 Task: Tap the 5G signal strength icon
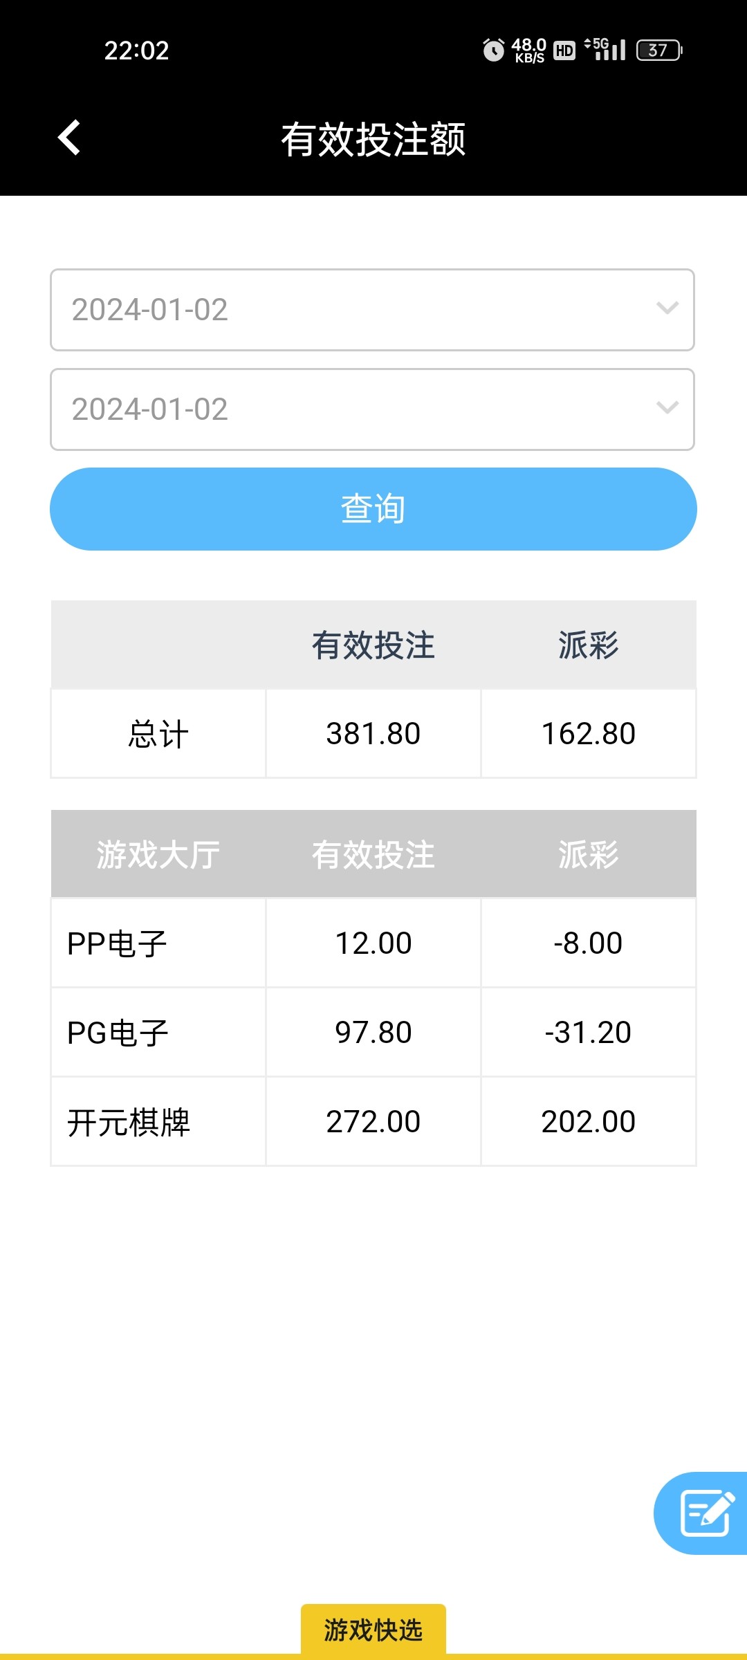(606, 49)
